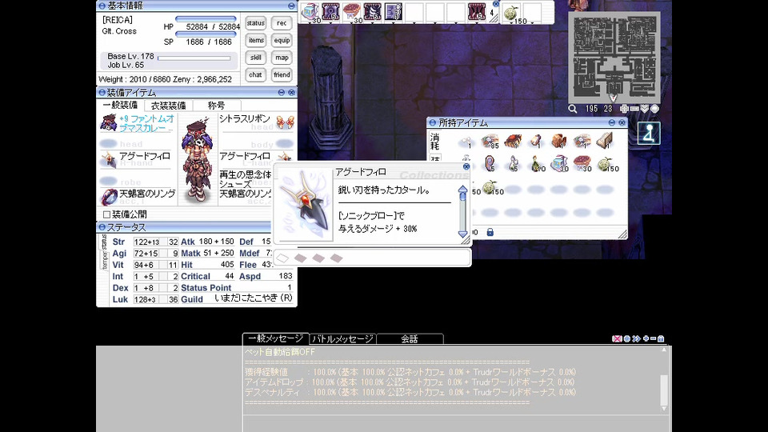Activate the ninth hotkey slot skill icon
The height and width of the screenshot is (432, 768).
[477, 12]
